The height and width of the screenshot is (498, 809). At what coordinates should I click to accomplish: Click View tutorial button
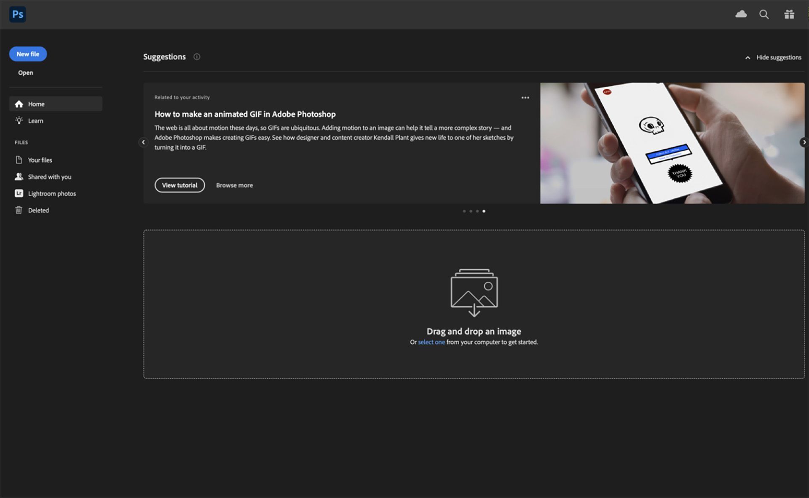coord(179,185)
